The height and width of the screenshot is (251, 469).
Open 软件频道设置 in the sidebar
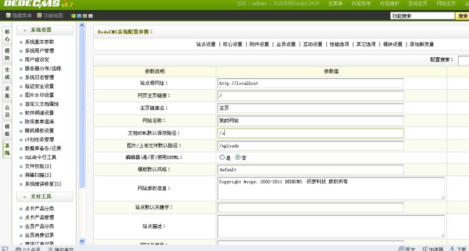coord(39,113)
